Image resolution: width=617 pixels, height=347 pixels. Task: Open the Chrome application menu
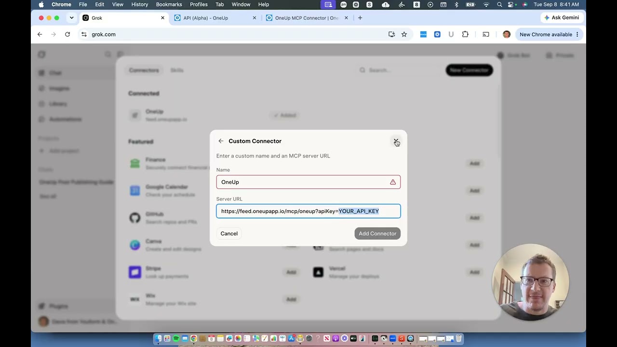(x=61, y=4)
